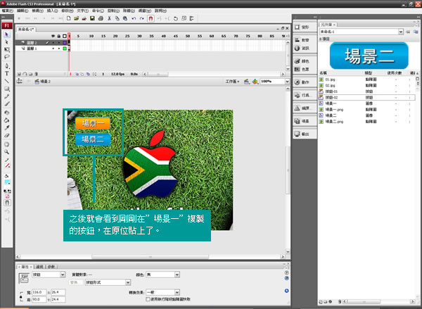Viewport: 422px width, 309px height.
Task: Select the Eraser tool
Action: 7,135
